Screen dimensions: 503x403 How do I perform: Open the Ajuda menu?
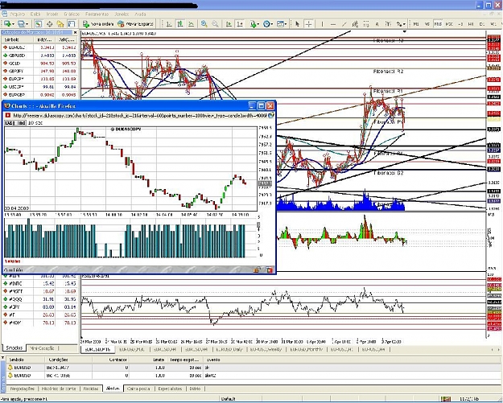click(140, 14)
